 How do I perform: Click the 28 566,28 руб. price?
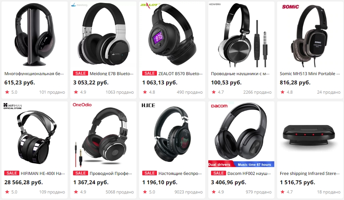tap(24, 182)
